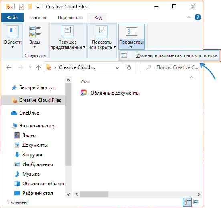The width and height of the screenshot is (221, 208).
Task: Switch to the Главная tab
Action: (38, 18)
